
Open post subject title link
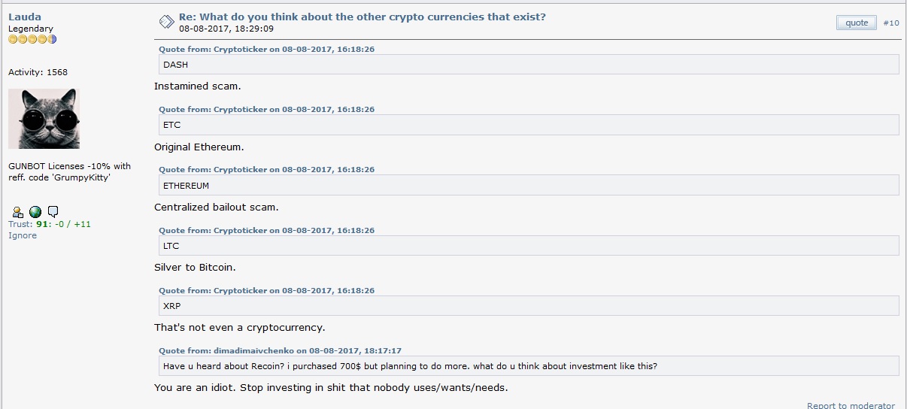(x=362, y=17)
